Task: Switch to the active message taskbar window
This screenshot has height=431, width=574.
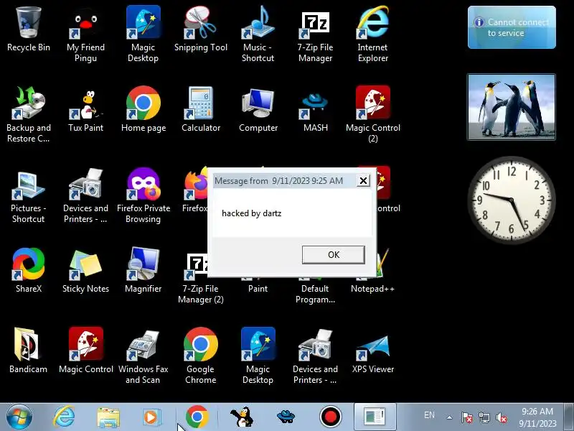Action: (375, 417)
